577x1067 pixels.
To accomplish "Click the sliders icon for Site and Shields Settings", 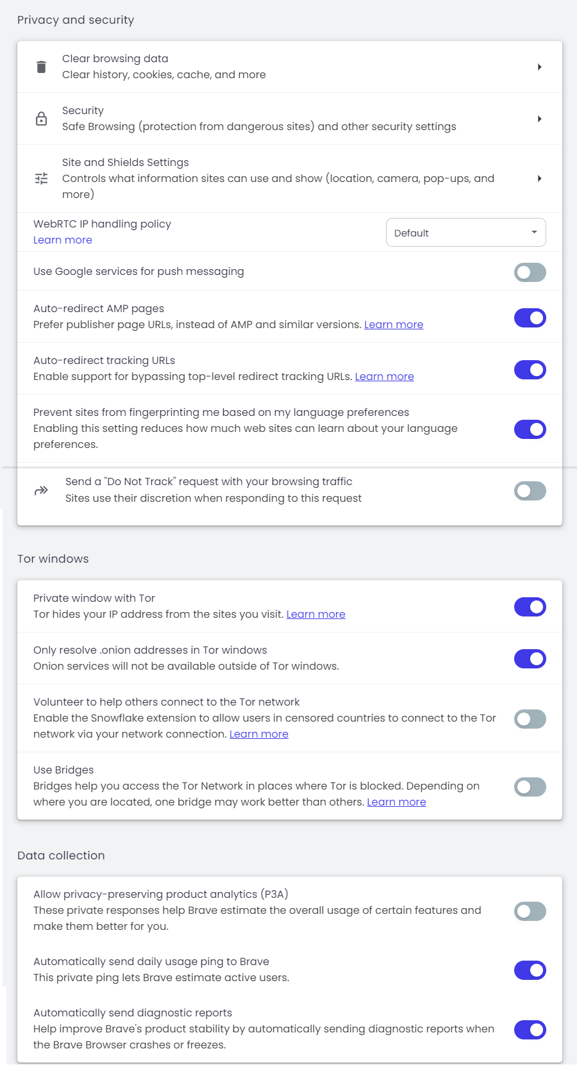I will [41, 178].
